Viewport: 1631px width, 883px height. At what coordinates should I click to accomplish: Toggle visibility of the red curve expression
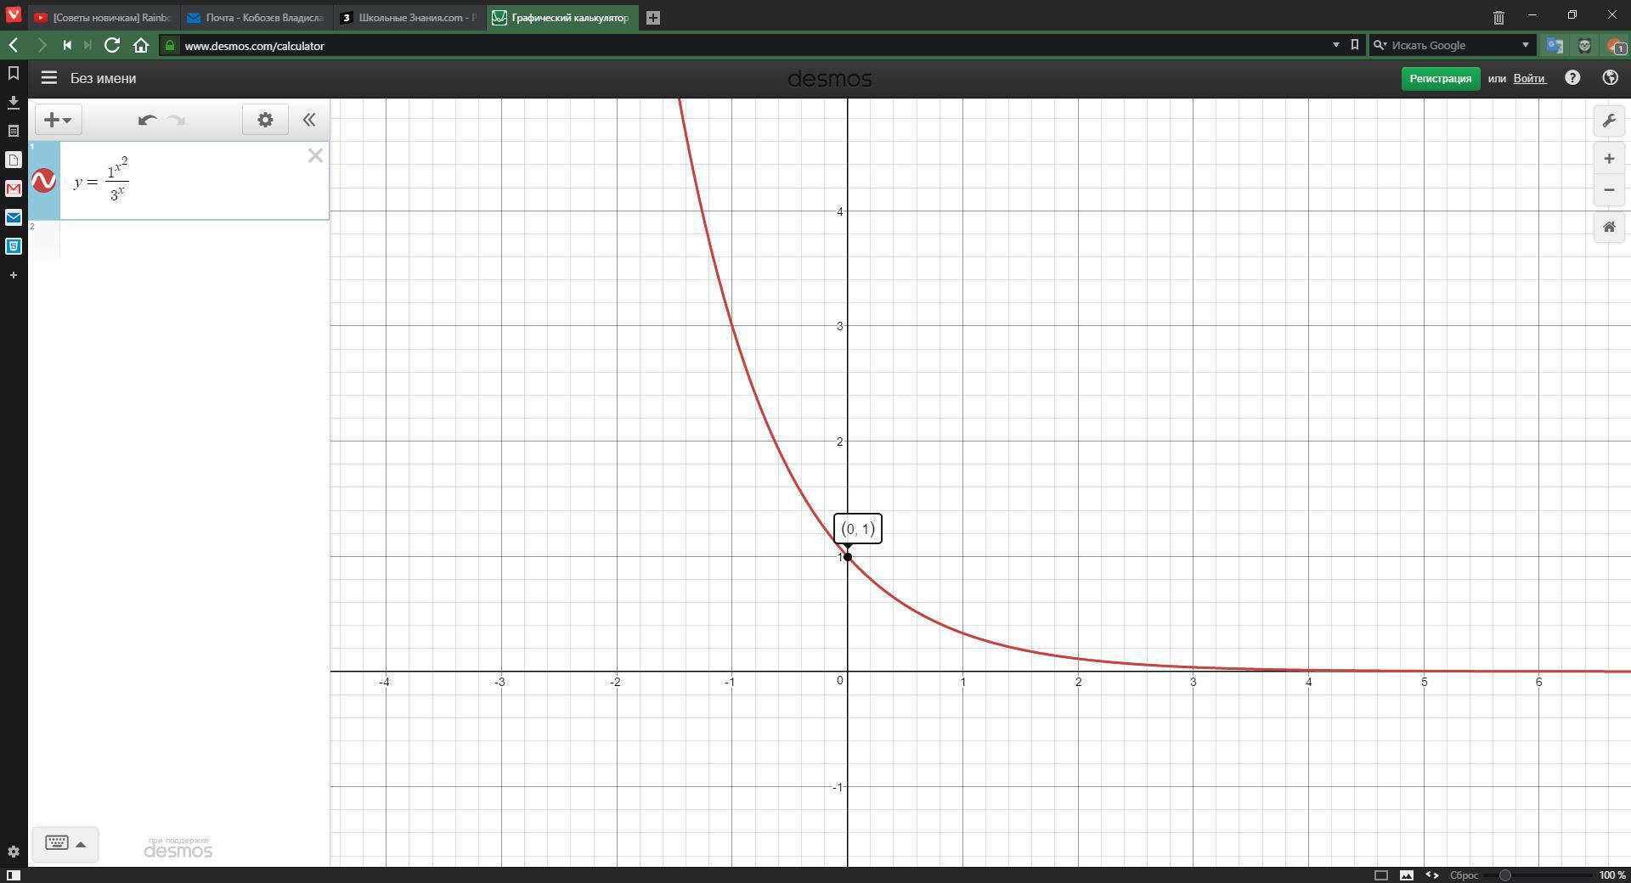44,181
